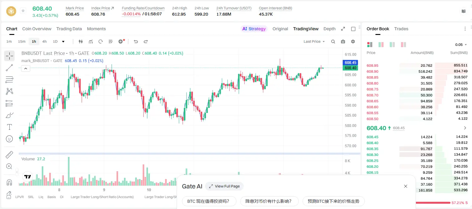Toggle the chart box layout icon

353,29
